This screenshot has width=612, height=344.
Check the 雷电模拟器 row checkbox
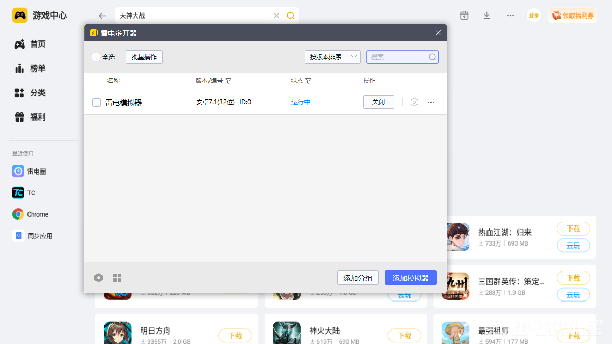click(x=96, y=103)
